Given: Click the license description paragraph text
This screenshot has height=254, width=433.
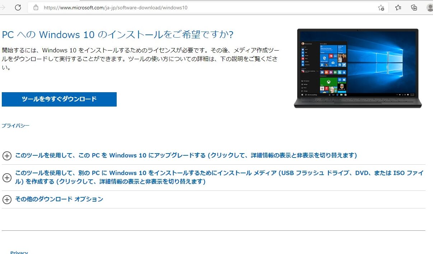Looking at the screenshot, I should 140,58.
